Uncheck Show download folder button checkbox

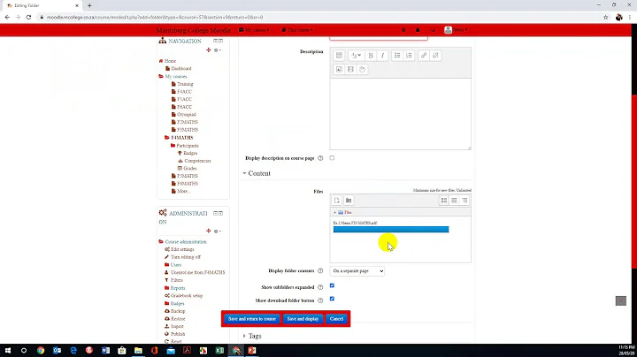click(332, 299)
